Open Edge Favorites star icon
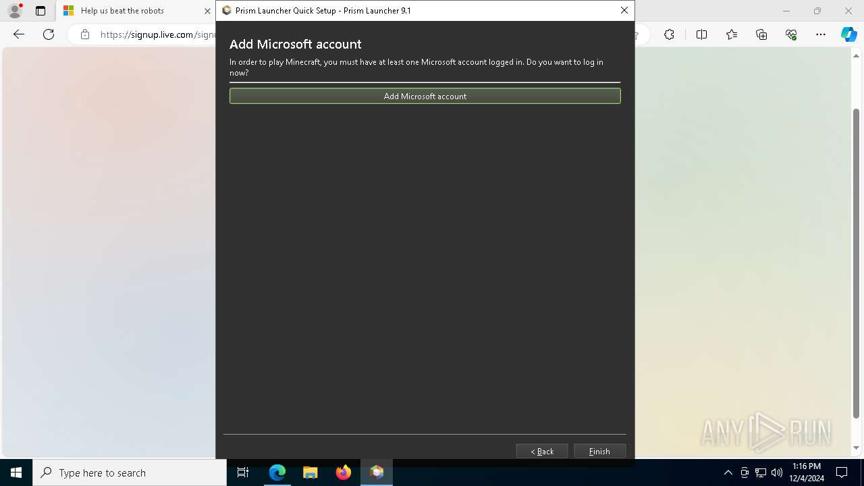 tap(732, 34)
